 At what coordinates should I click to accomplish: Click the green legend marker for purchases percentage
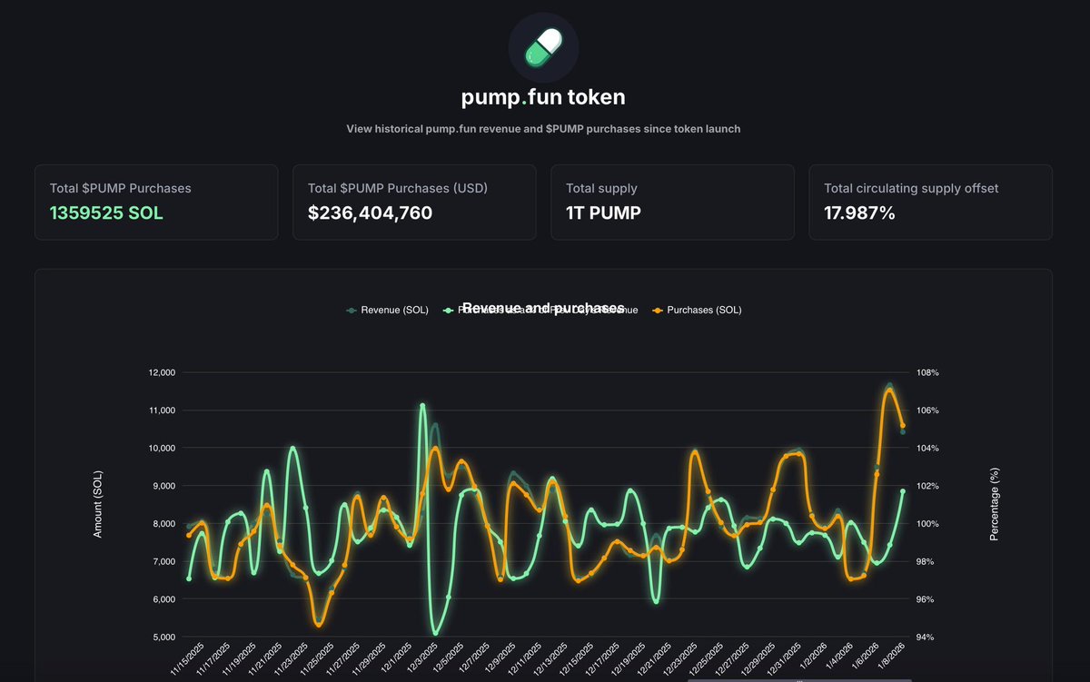[447, 310]
